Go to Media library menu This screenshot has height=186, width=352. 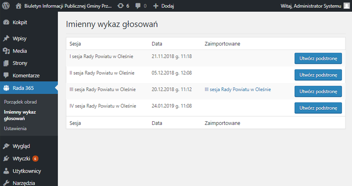19,51
